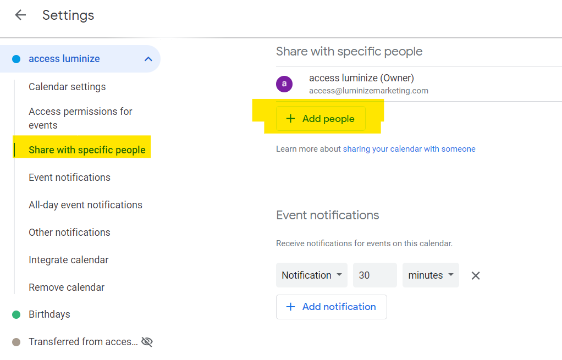Click the notification time value field
This screenshot has width=562, height=360.
click(x=374, y=275)
